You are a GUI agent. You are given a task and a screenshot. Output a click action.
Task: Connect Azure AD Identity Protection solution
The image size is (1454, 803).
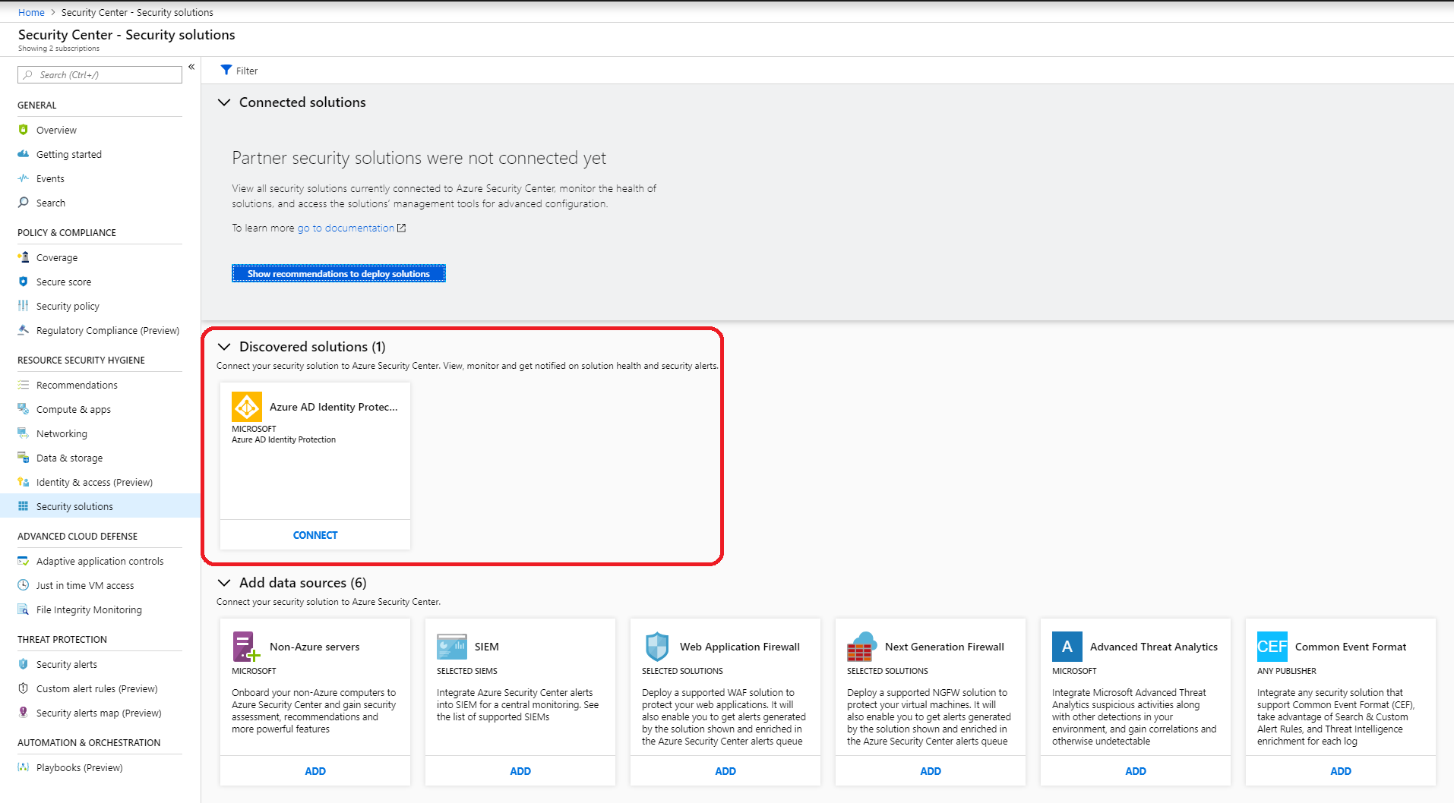click(315, 535)
